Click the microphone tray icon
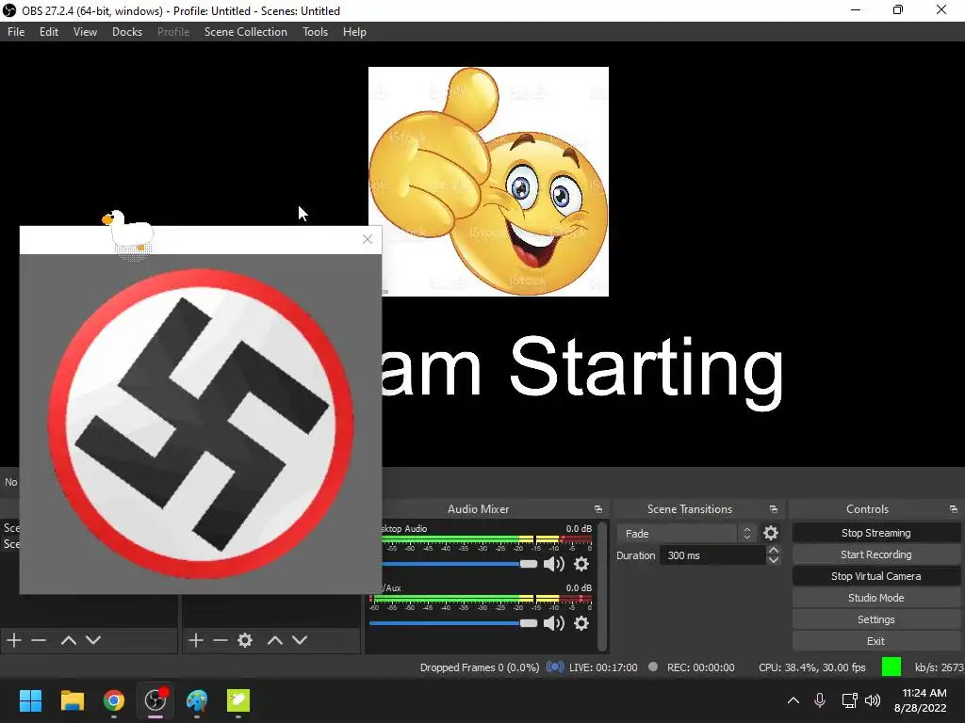 (820, 700)
